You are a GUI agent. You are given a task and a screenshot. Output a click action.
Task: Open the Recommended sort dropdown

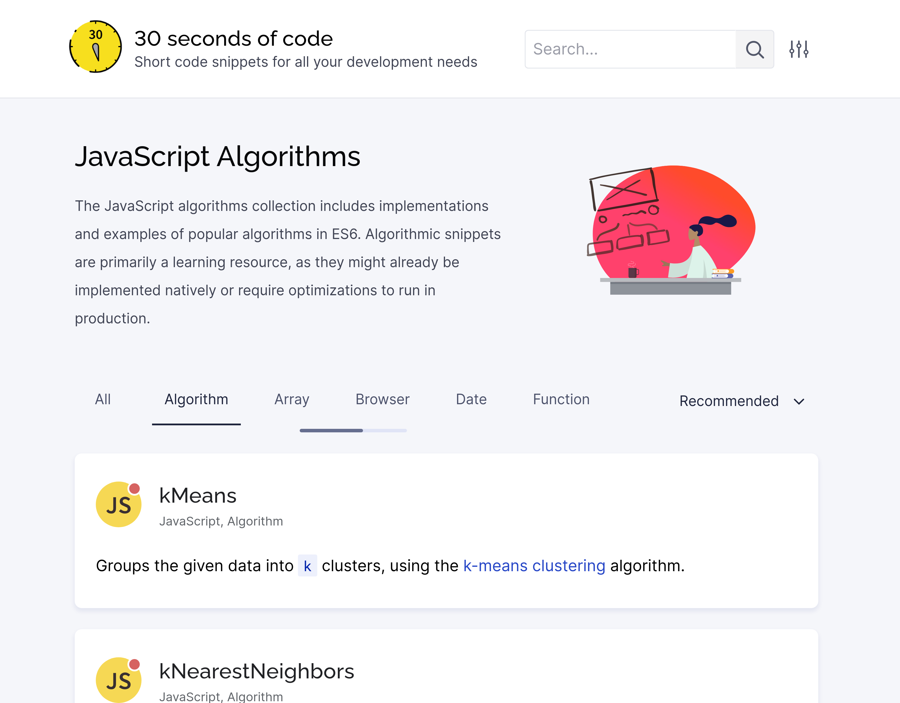point(742,401)
